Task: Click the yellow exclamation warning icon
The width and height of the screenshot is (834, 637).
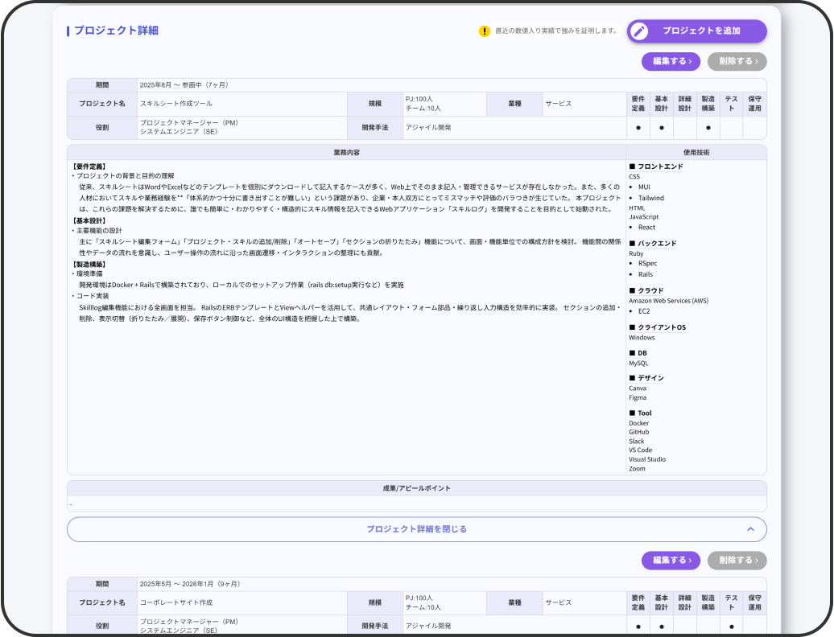Action: [484, 31]
